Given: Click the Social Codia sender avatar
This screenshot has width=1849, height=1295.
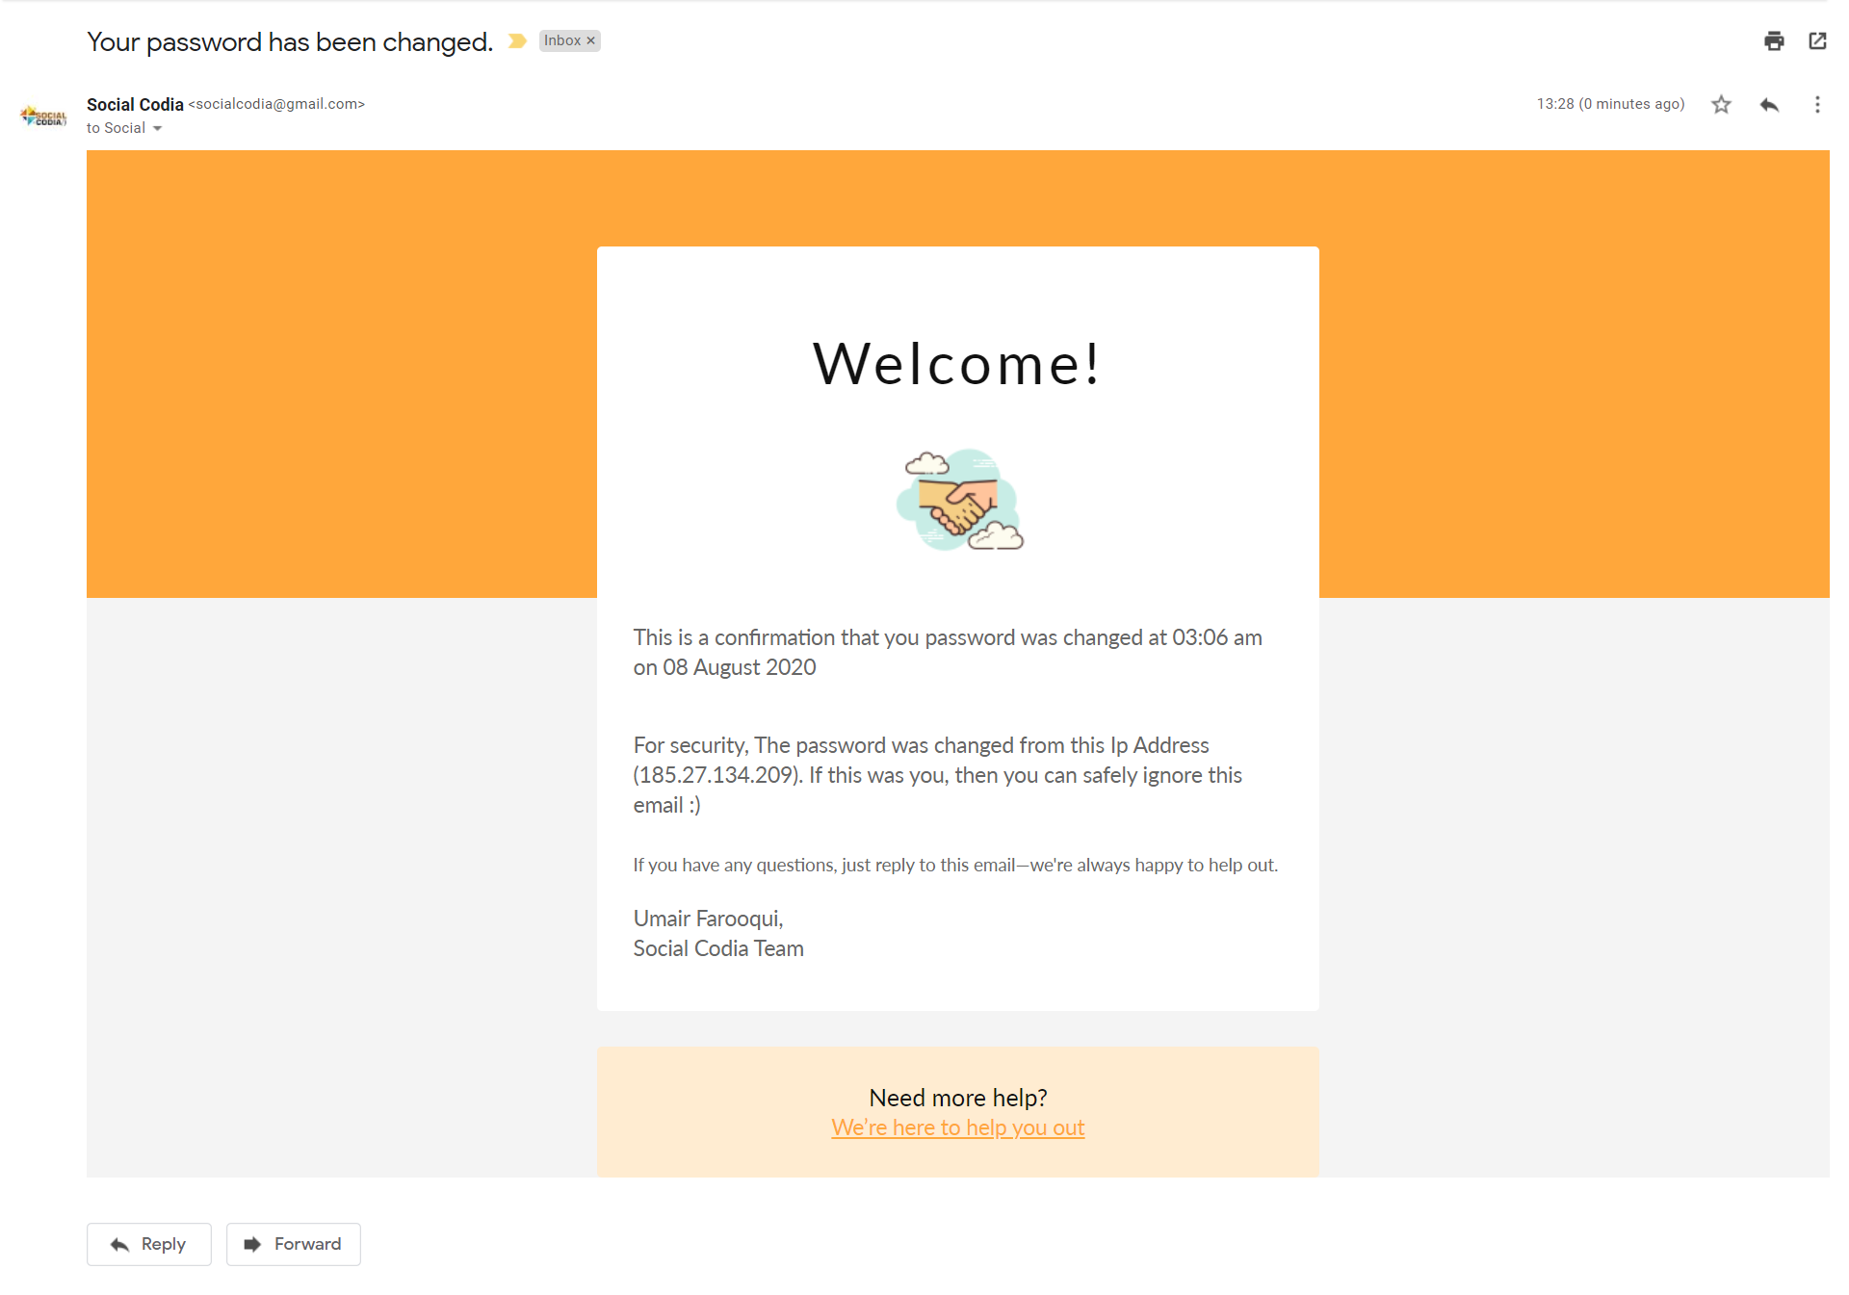Looking at the screenshot, I should [43, 117].
